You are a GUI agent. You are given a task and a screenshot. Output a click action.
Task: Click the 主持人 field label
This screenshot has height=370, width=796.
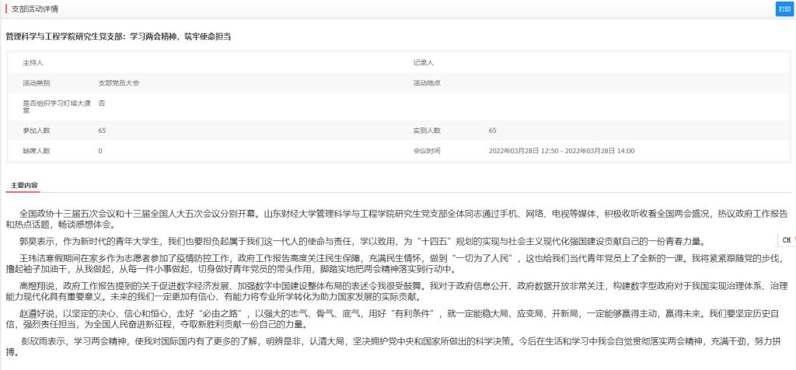click(33, 61)
